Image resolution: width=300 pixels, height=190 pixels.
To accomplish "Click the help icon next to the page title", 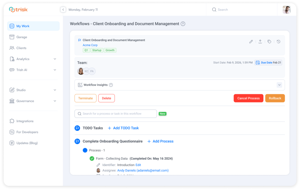I will pos(183,24).
